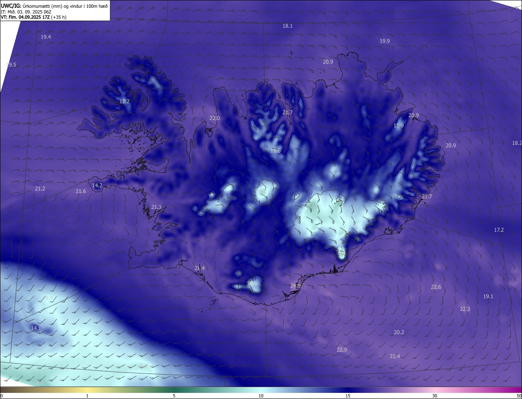Click the 18.1 value north of Iceland
This screenshot has height=399, width=522.
click(288, 26)
